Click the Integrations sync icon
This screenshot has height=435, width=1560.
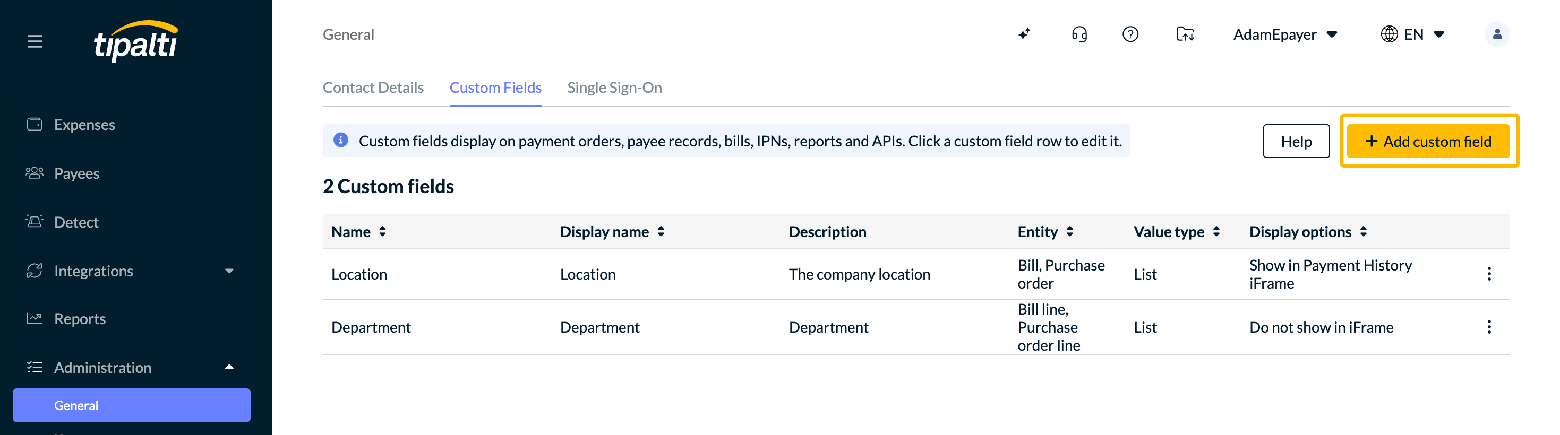click(x=35, y=271)
